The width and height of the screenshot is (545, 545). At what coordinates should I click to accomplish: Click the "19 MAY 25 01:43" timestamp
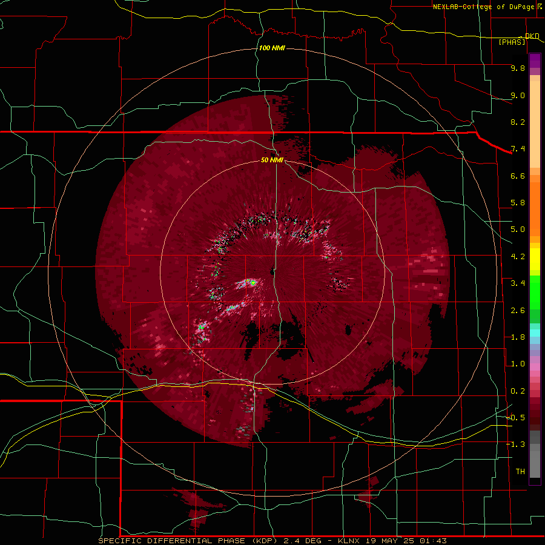pos(406,541)
